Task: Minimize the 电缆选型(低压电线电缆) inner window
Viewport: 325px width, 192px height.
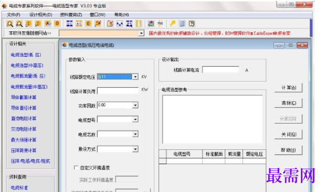Action: tap(279, 45)
